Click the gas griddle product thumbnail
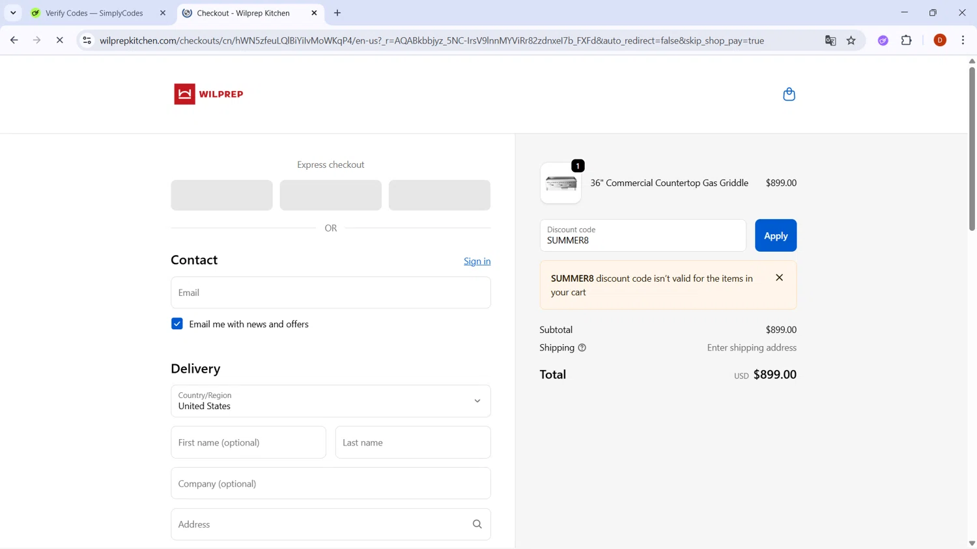The width and height of the screenshot is (977, 549). tap(561, 183)
